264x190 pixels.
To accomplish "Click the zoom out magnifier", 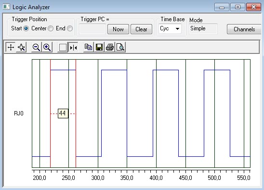I will tap(36, 47).
